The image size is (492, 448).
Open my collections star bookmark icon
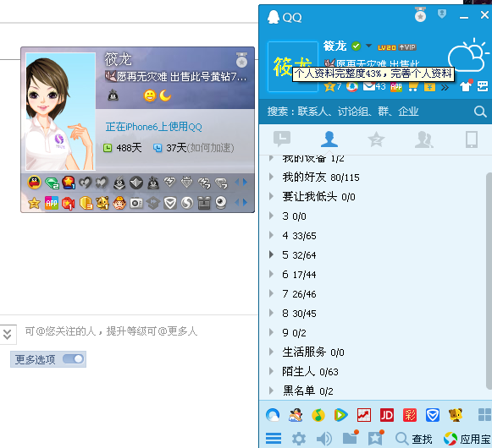click(x=376, y=438)
